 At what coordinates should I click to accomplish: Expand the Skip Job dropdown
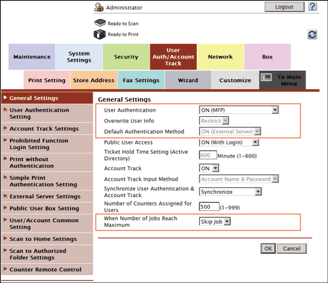coord(215,221)
